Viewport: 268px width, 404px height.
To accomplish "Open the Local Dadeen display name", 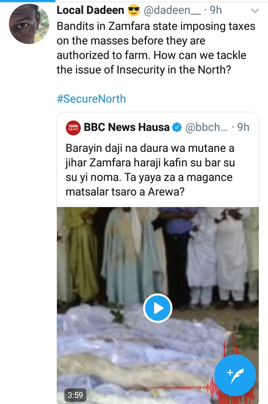I will click(x=90, y=10).
